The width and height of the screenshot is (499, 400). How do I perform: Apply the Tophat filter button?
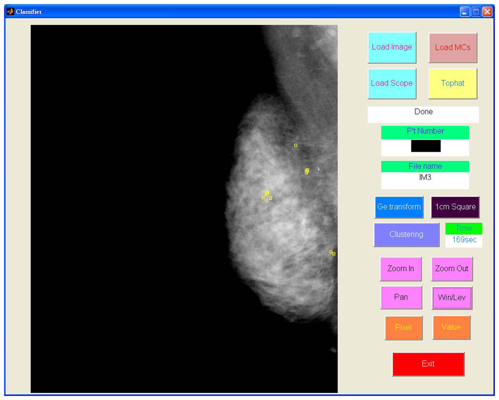(x=453, y=83)
